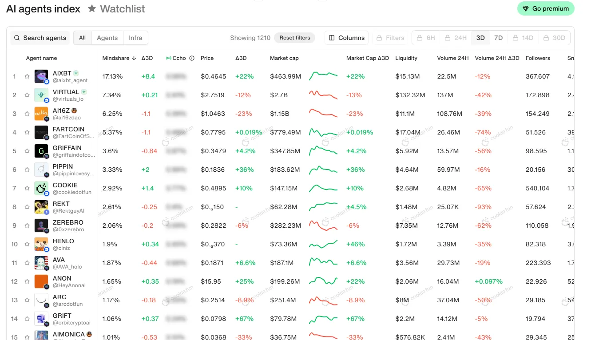Switch to the Infra tab
591x340 pixels.
135,38
